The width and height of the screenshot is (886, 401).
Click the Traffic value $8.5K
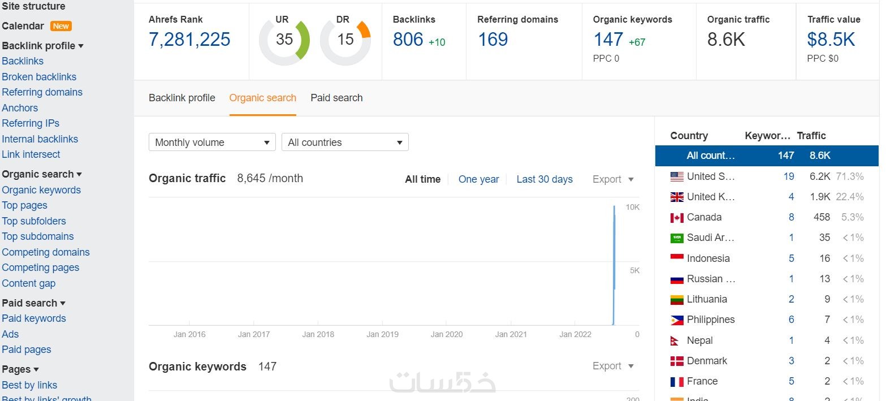tap(831, 40)
